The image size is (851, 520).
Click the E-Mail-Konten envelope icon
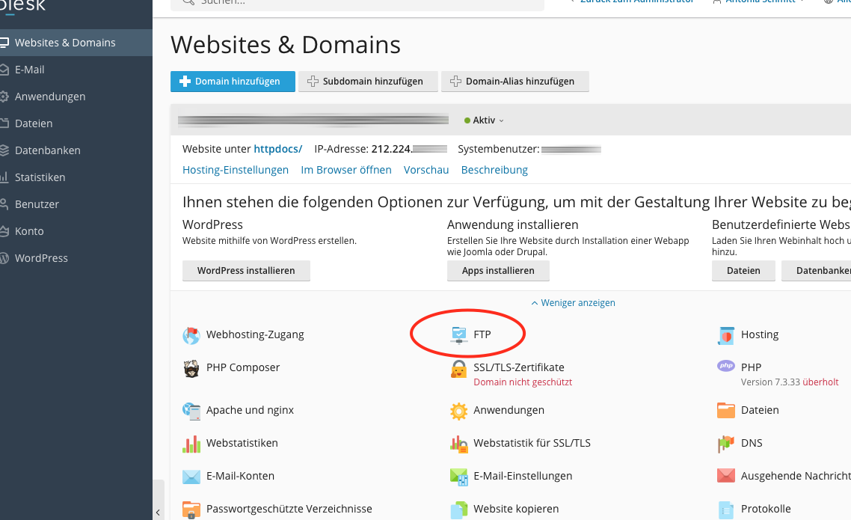click(x=191, y=476)
